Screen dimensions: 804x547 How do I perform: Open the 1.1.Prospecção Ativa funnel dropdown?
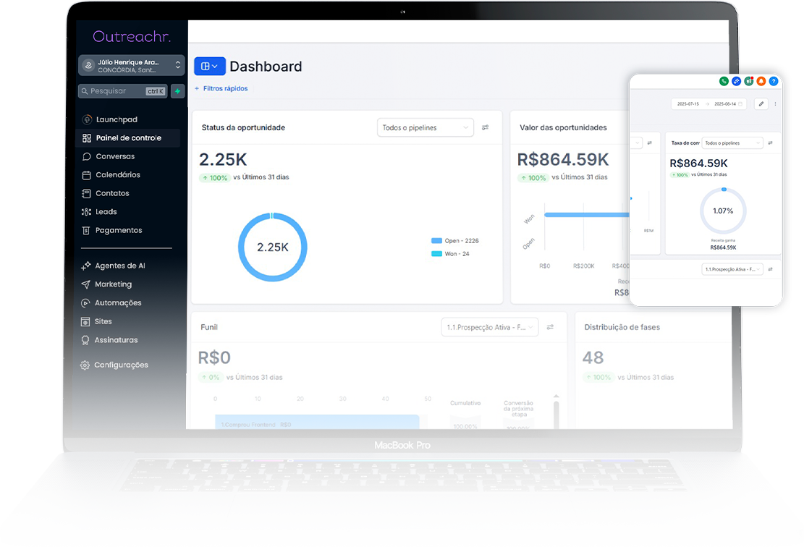(x=490, y=327)
